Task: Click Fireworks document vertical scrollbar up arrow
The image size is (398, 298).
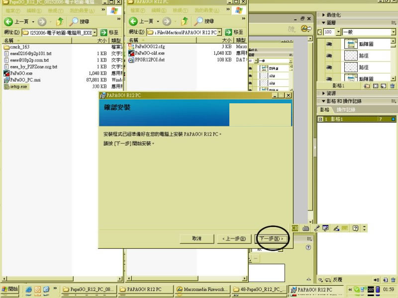Action: [x=310, y=39]
